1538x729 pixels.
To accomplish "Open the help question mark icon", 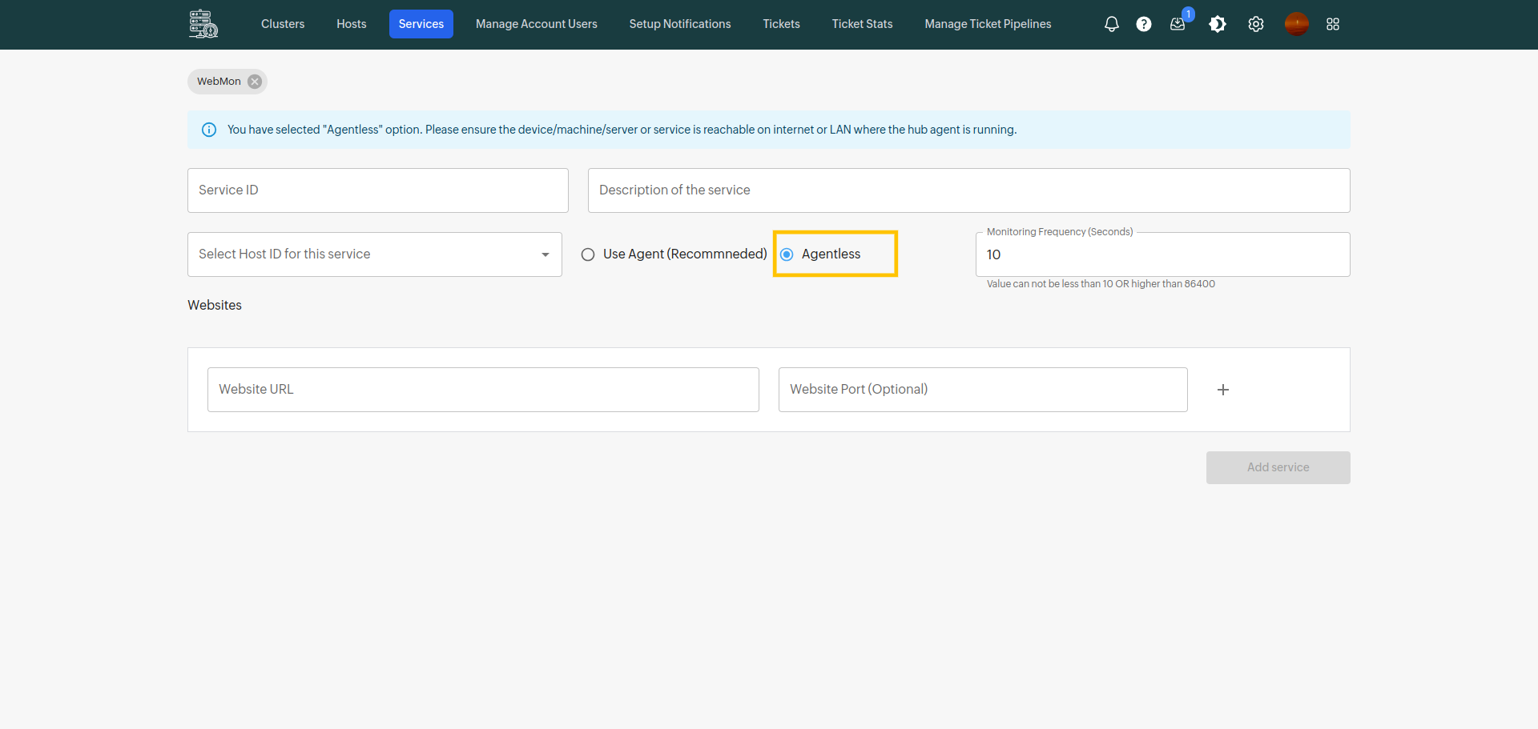I will click(1144, 24).
